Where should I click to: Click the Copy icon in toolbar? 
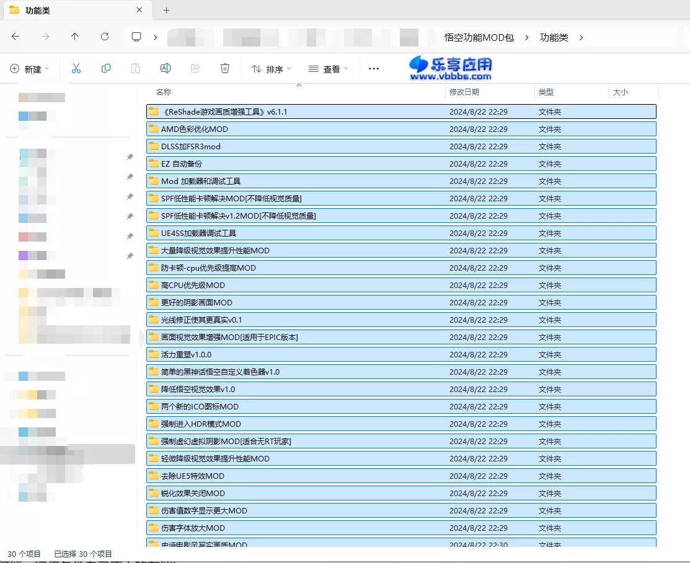coord(106,69)
